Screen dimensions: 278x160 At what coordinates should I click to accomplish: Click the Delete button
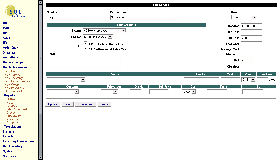click(104, 104)
